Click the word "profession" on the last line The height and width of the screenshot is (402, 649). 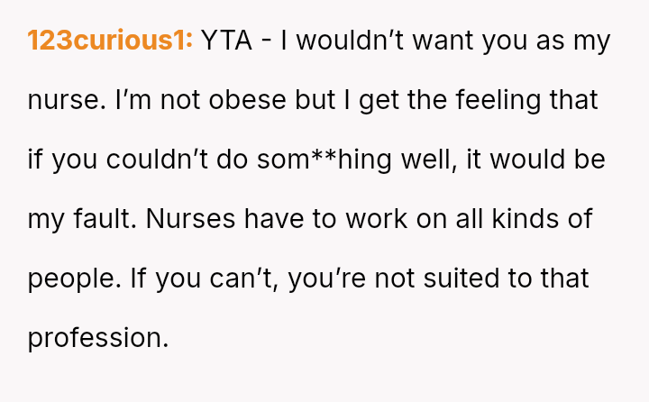pyautogui.click(x=96, y=338)
